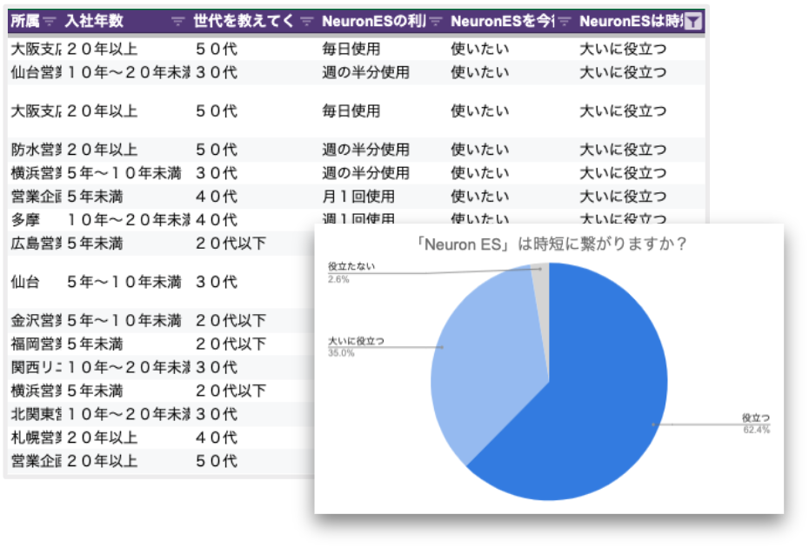Select the 仙台営 cell
This screenshot has height=548, width=809.
[37, 72]
